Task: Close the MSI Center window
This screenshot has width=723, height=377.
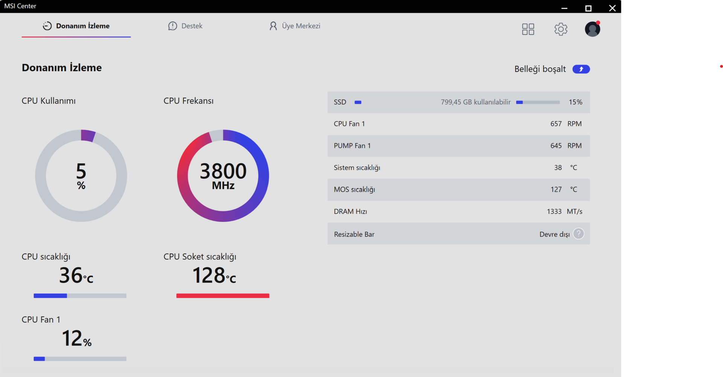Action: 612,8
